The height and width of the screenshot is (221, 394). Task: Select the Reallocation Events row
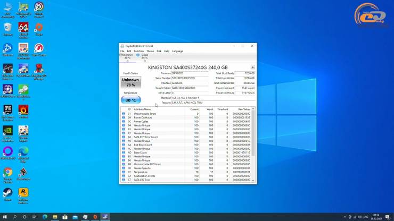[186, 176]
